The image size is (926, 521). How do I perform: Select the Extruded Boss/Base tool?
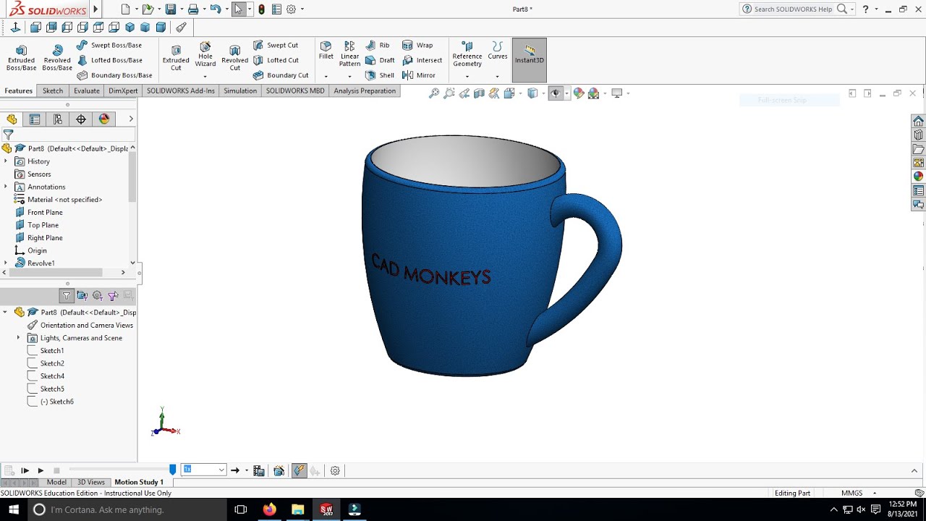(21, 58)
